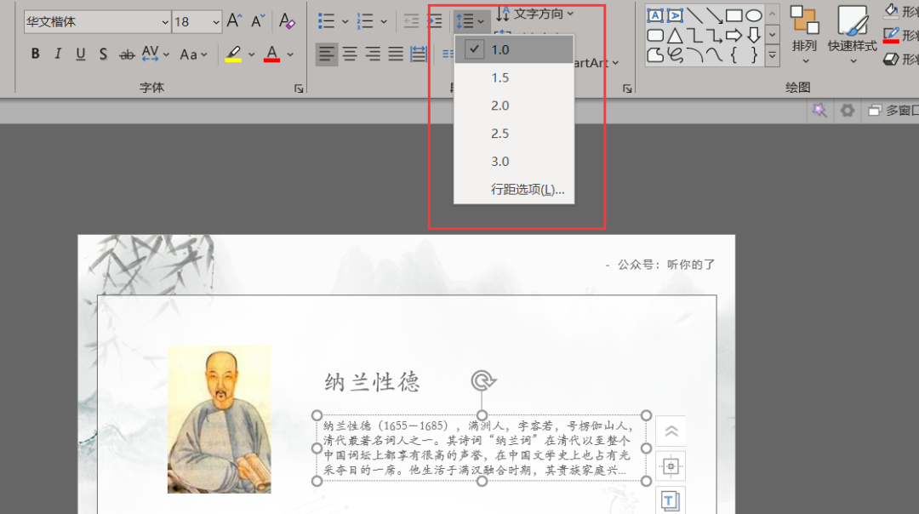The width and height of the screenshot is (919, 514).
Task: Select the horizontal text box shape
Action: pos(655,16)
